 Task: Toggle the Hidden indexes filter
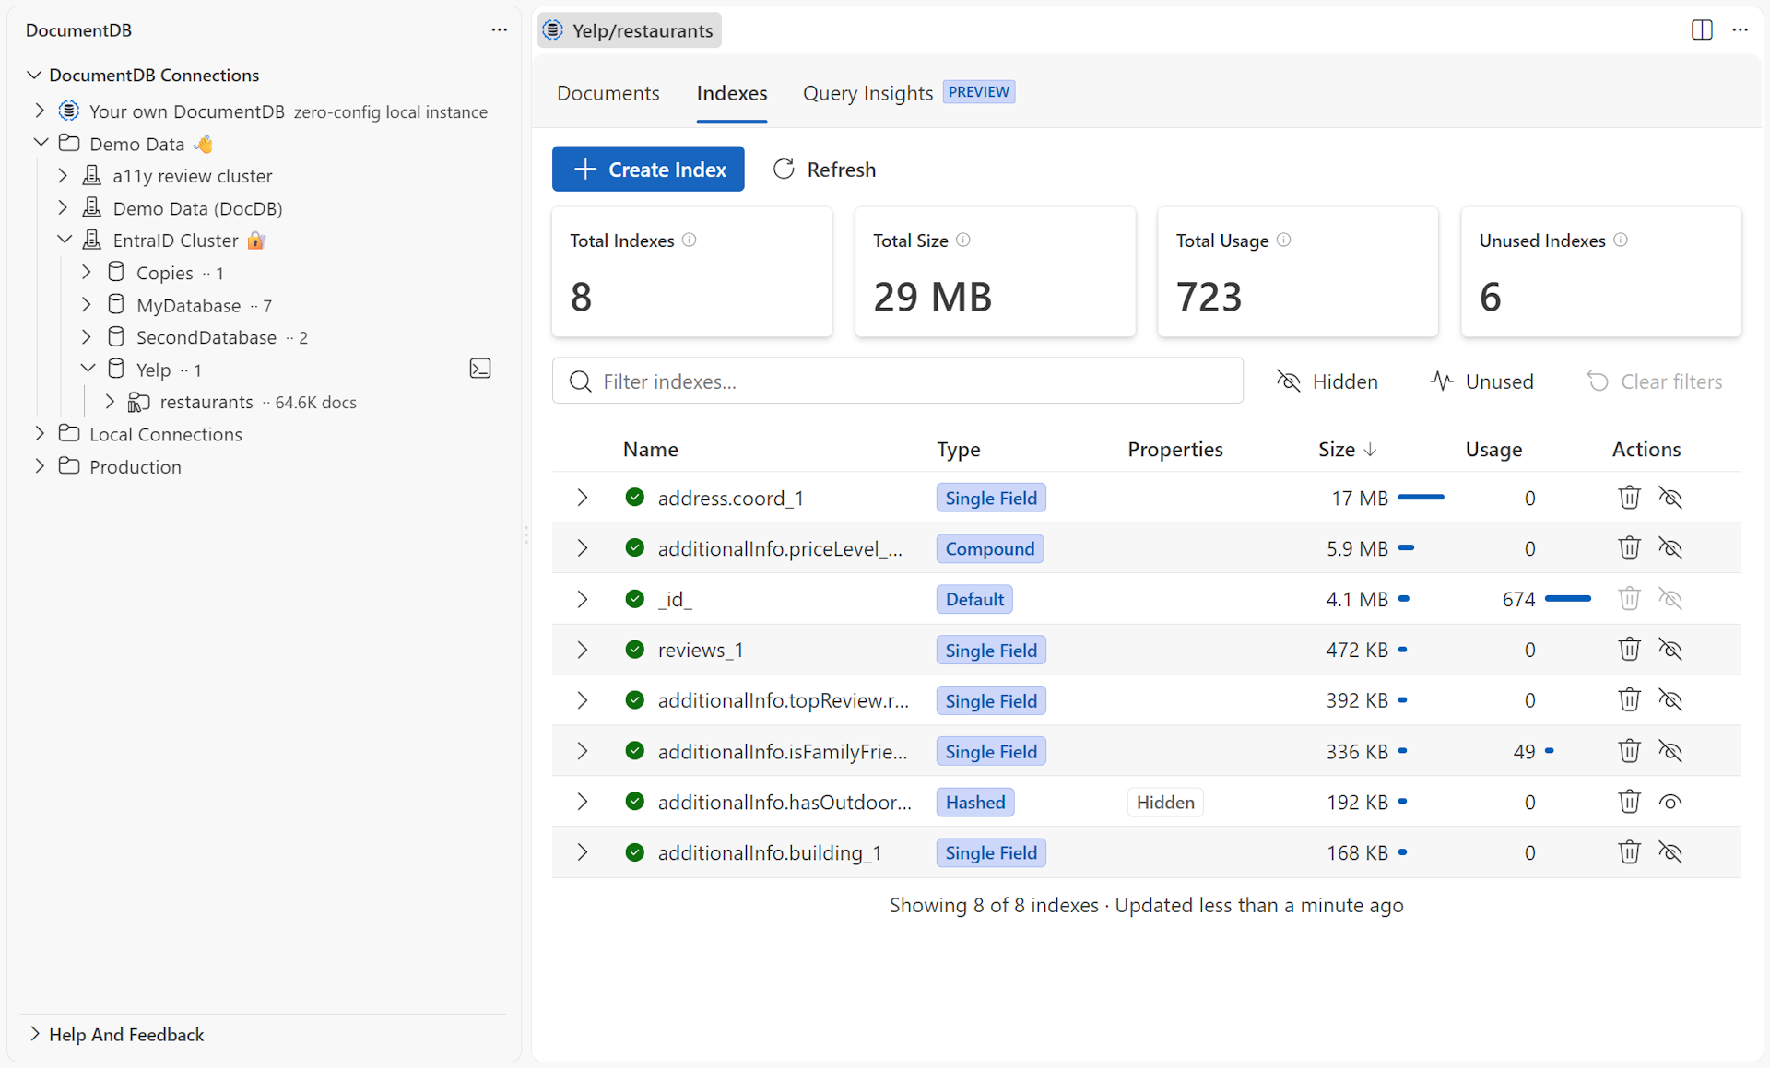(1327, 381)
